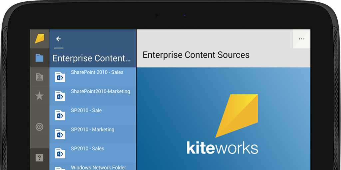Click the truncated Enterprise Content panel title

(92, 58)
